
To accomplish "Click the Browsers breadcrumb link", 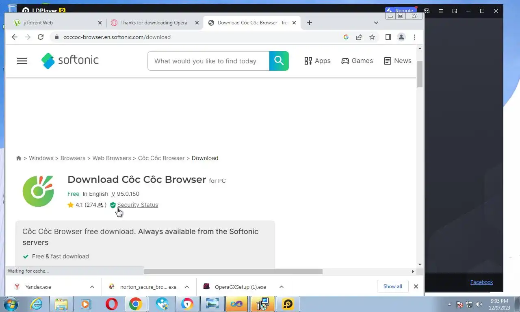I will (73, 158).
